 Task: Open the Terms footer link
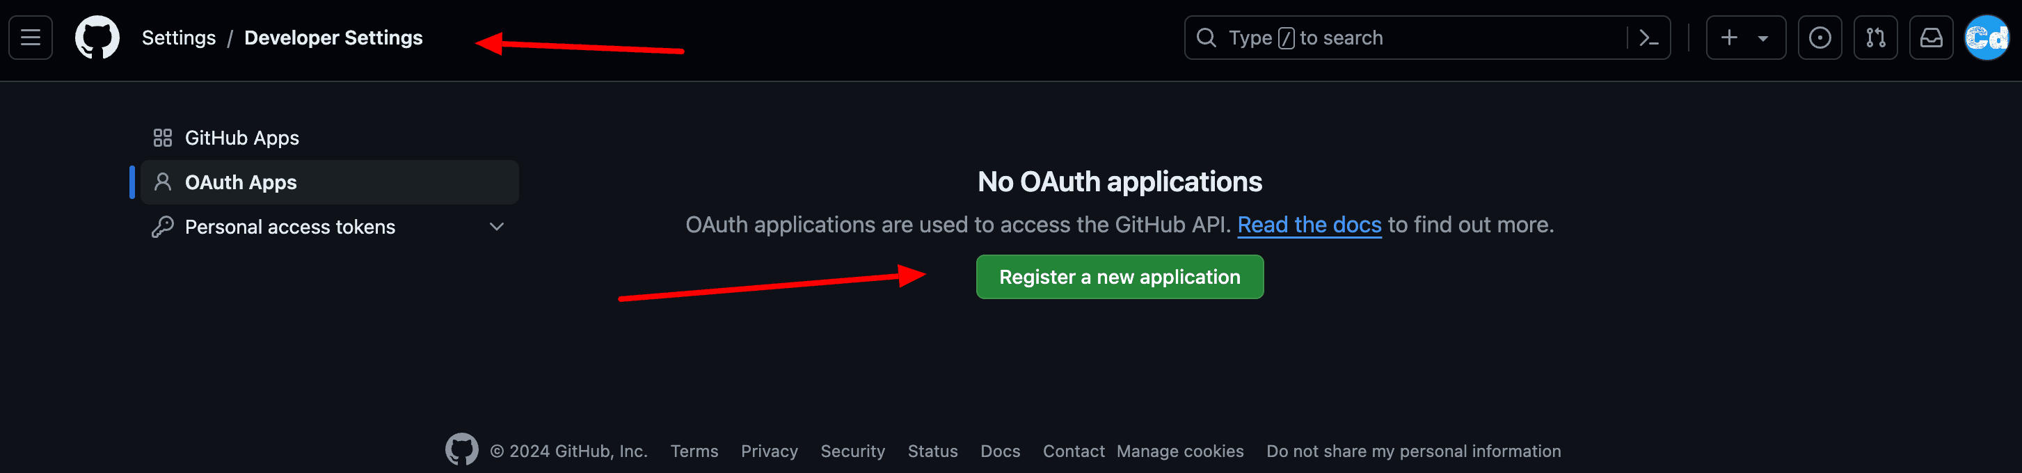[x=694, y=451]
